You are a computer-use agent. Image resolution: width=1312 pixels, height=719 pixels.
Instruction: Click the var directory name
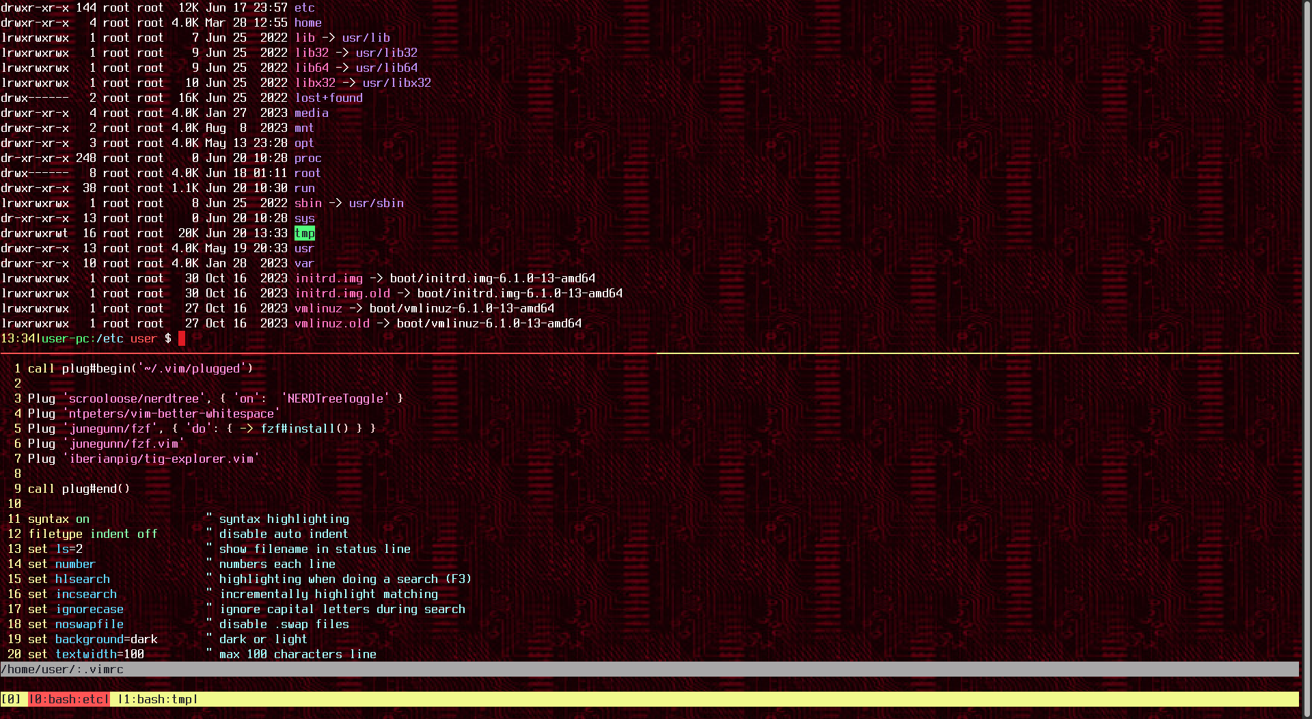click(x=305, y=263)
